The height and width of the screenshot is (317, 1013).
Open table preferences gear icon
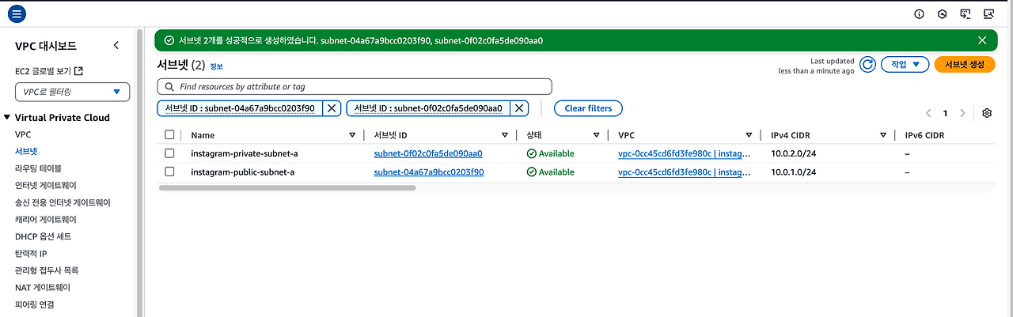[987, 113]
